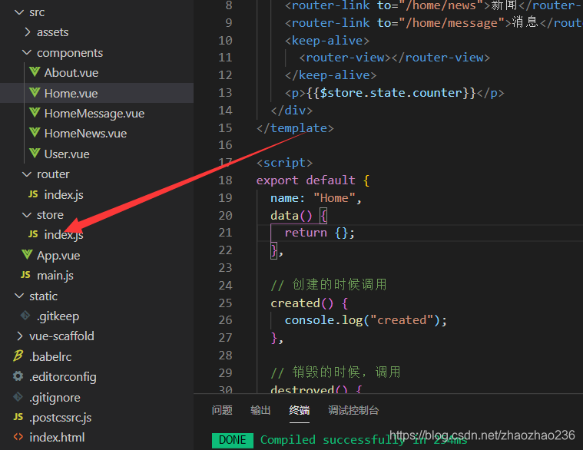Open the .postcssrc.js file
This screenshot has width=583, height=450.
pos(60,418)
